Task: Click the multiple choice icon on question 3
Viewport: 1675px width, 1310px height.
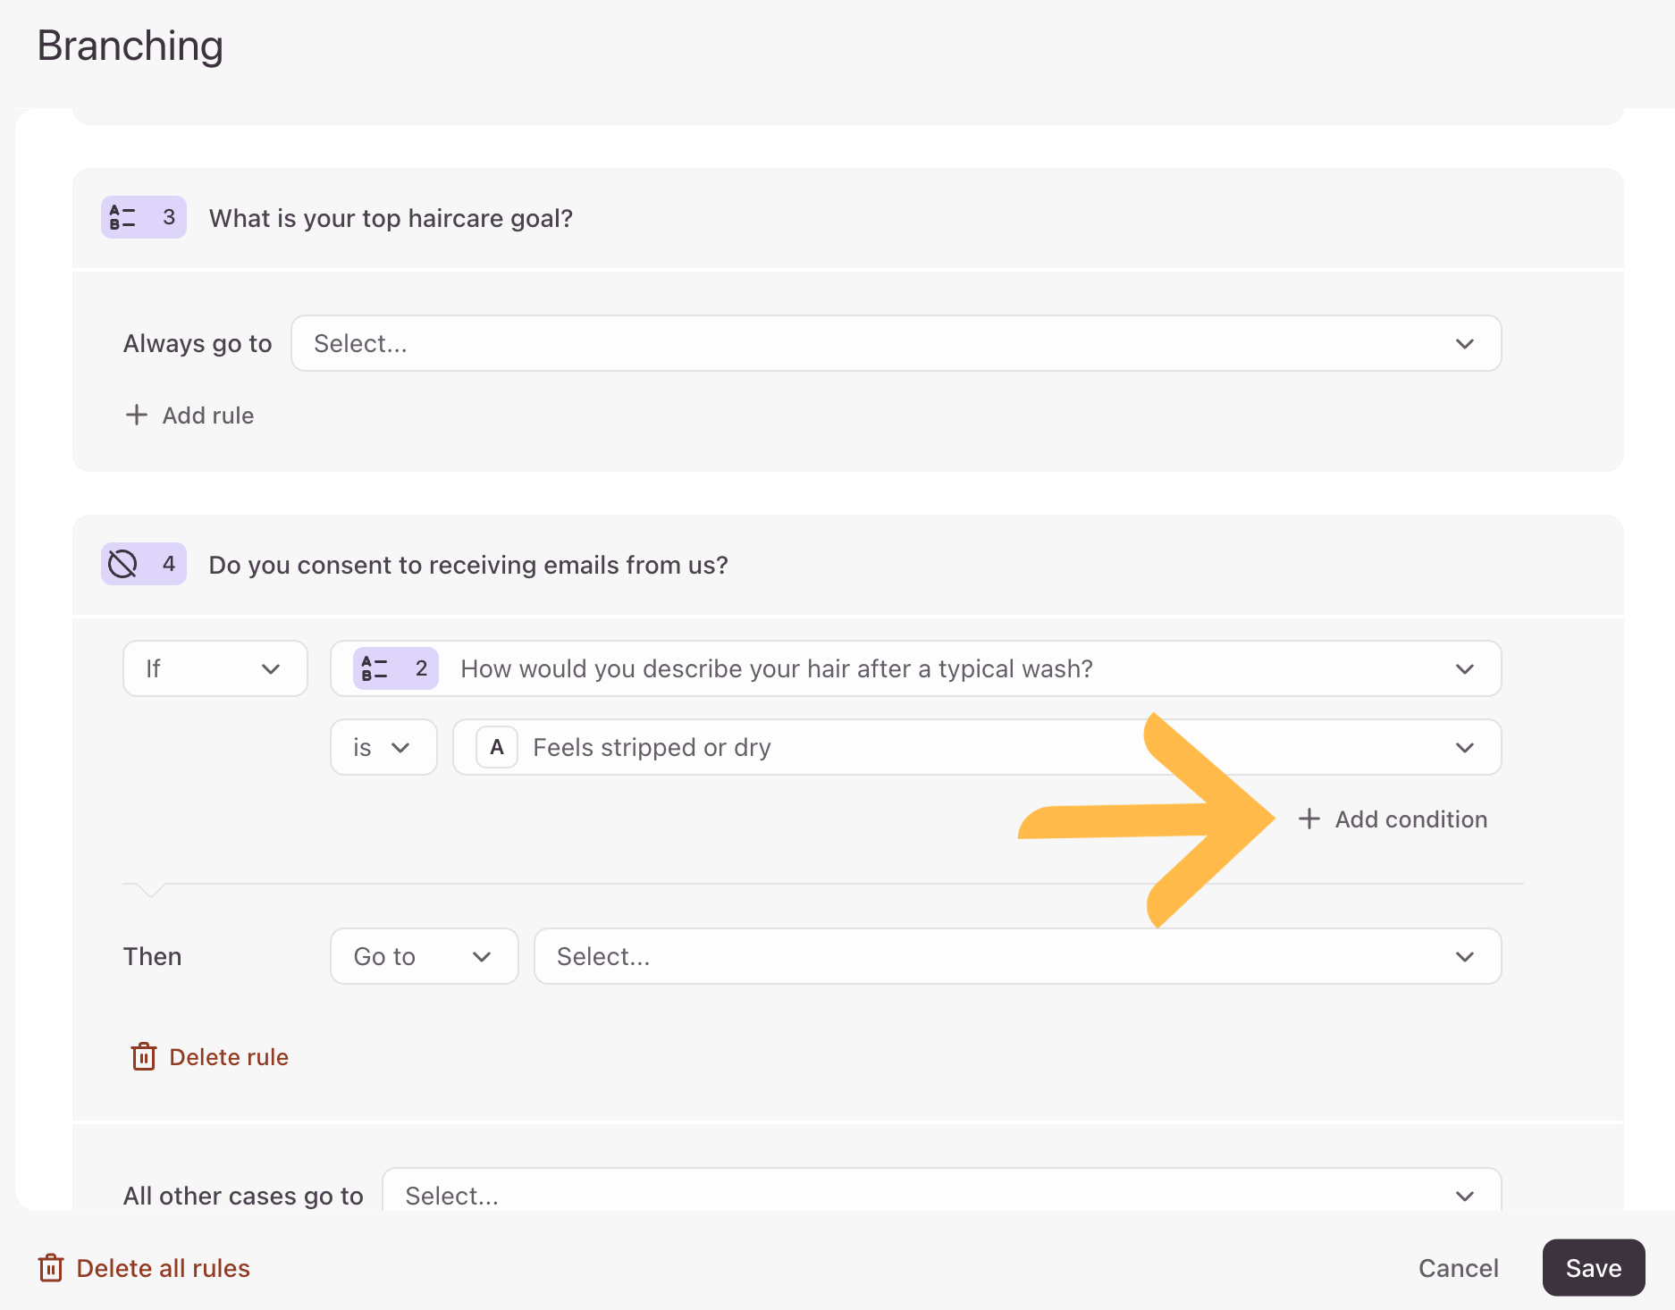Action: pyautogui.click(x=122, y=217)
